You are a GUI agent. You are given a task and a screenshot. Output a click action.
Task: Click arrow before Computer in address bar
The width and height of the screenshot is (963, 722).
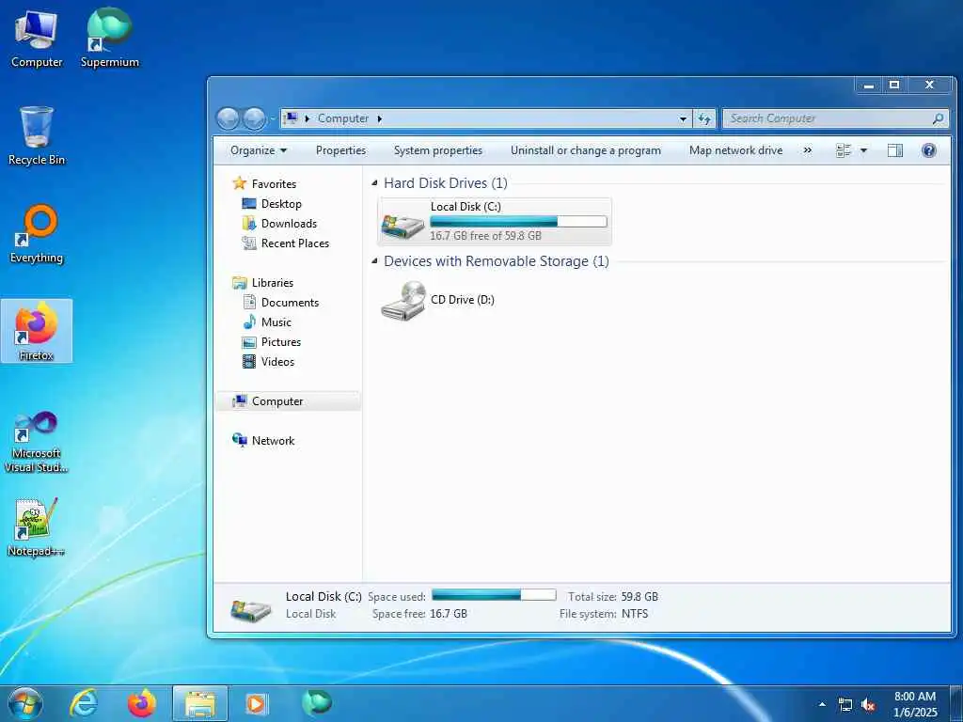click(308, 118)
